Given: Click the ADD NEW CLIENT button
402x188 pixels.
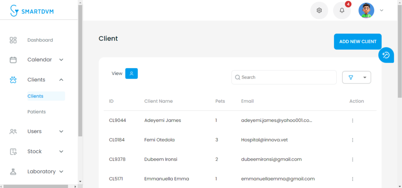Looking at the screenshot, I should [358, 42].
